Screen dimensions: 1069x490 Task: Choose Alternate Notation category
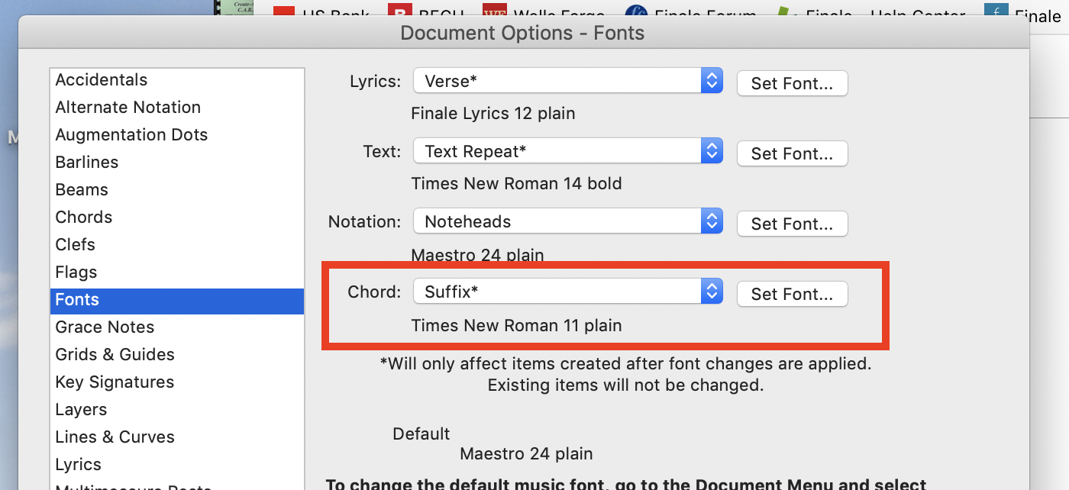pyautogui.click(x=128, y=108)
